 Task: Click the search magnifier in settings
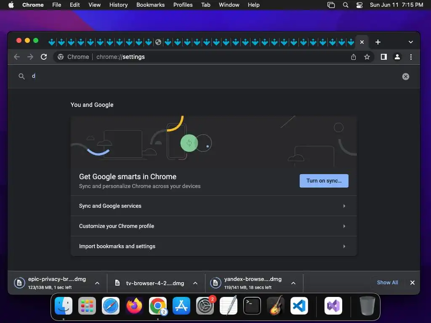21,77
